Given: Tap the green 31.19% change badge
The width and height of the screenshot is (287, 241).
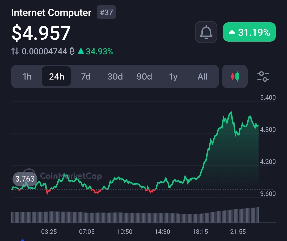Looking at the screenshot, I should (x=249, y=32).
